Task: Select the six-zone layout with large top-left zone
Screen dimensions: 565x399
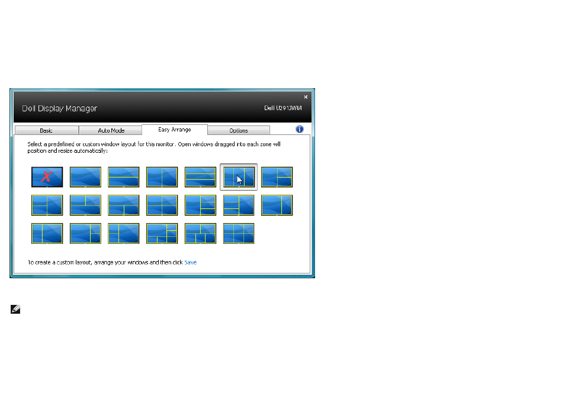Action: (162, 233)
